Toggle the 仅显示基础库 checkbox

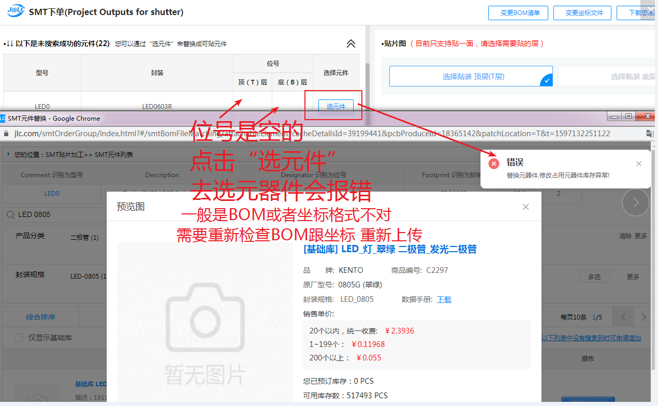pyautogui.click(x=19, y=338)
